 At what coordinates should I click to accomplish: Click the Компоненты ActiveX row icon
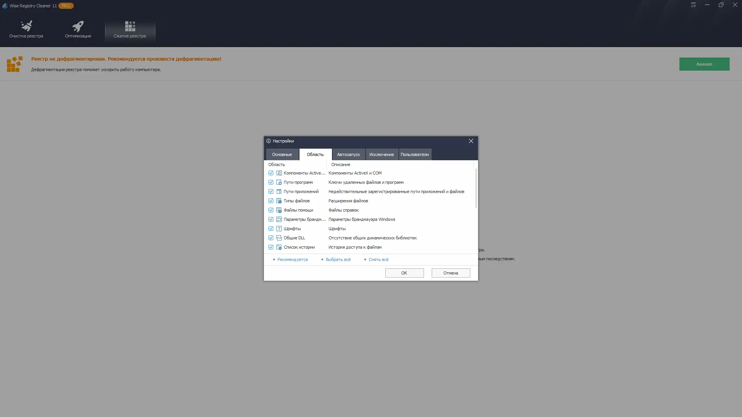[x=279, y=173]
